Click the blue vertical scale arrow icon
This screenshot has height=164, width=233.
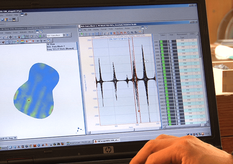pyautogui.click(x=111, y=33)
